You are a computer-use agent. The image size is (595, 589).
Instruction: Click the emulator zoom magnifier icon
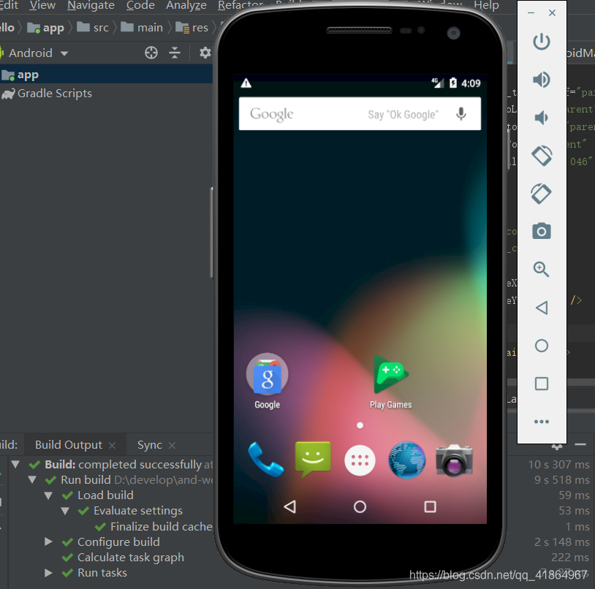pos(541,269)
